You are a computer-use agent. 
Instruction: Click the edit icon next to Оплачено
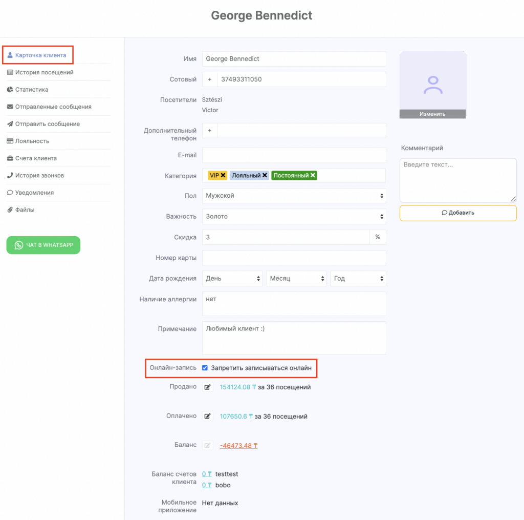click(x=207, y=417)
